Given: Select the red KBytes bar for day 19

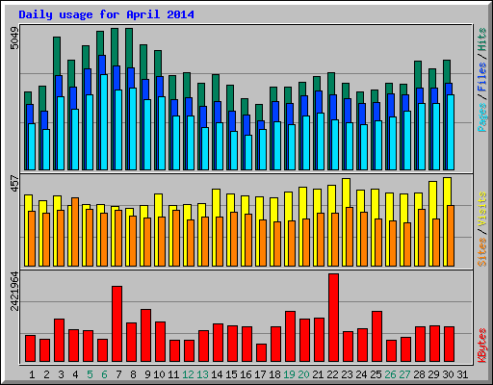Looking at the screenshot, I should pyautogui.click(x=290, y=337).
